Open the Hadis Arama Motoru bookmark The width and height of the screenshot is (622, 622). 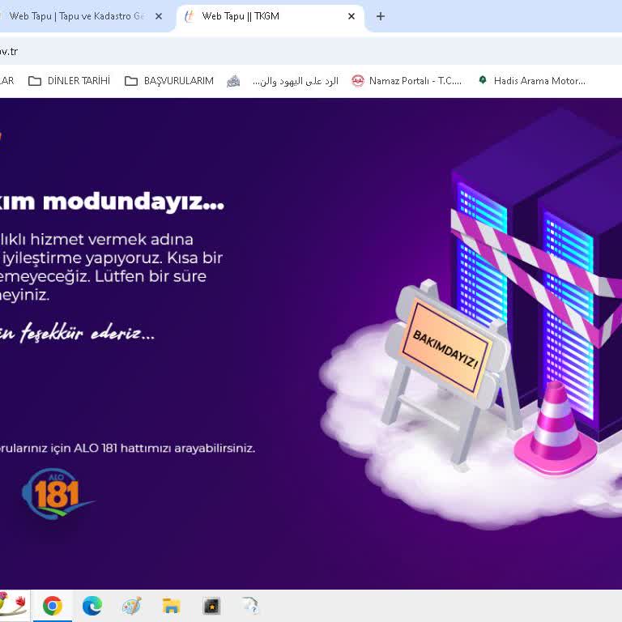[x=531, y=81]
